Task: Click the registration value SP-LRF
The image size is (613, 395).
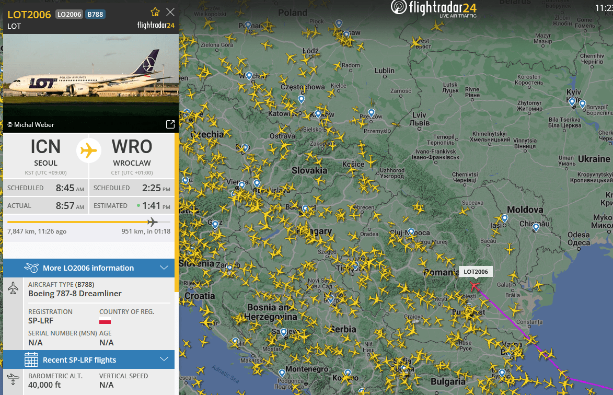Action: [x=41, y=321]
